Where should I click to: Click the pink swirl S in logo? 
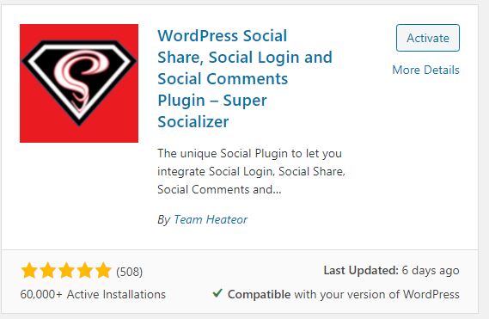82,80
